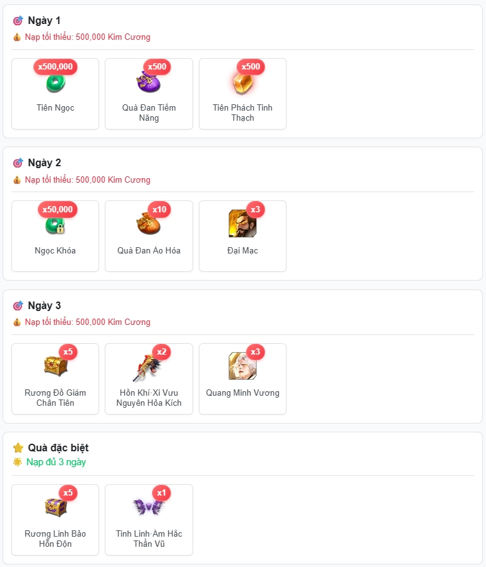Click the orange Quà Đan Ảo Hóa bag
The width and height of the screenshot is (486, 567).
pos(148,224)
